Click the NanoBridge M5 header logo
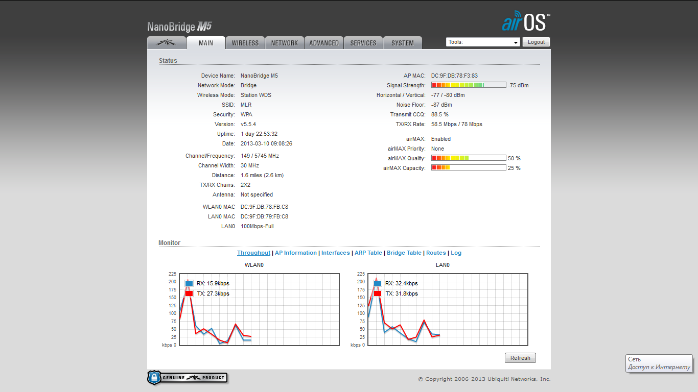 (179, 27)
